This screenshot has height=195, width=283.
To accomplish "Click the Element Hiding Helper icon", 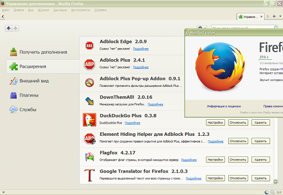I will (x=90, y=138).
